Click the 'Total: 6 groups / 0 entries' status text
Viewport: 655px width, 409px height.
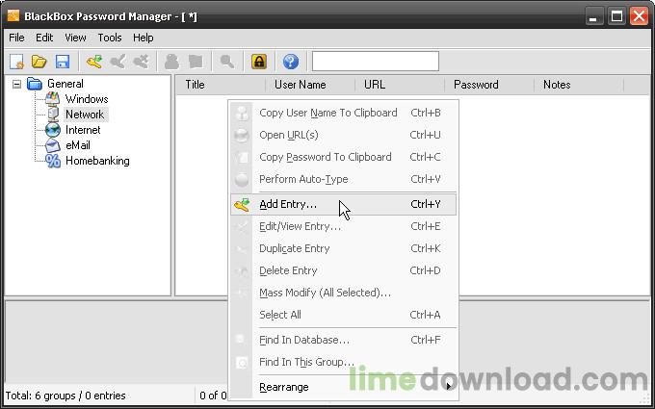65,396
